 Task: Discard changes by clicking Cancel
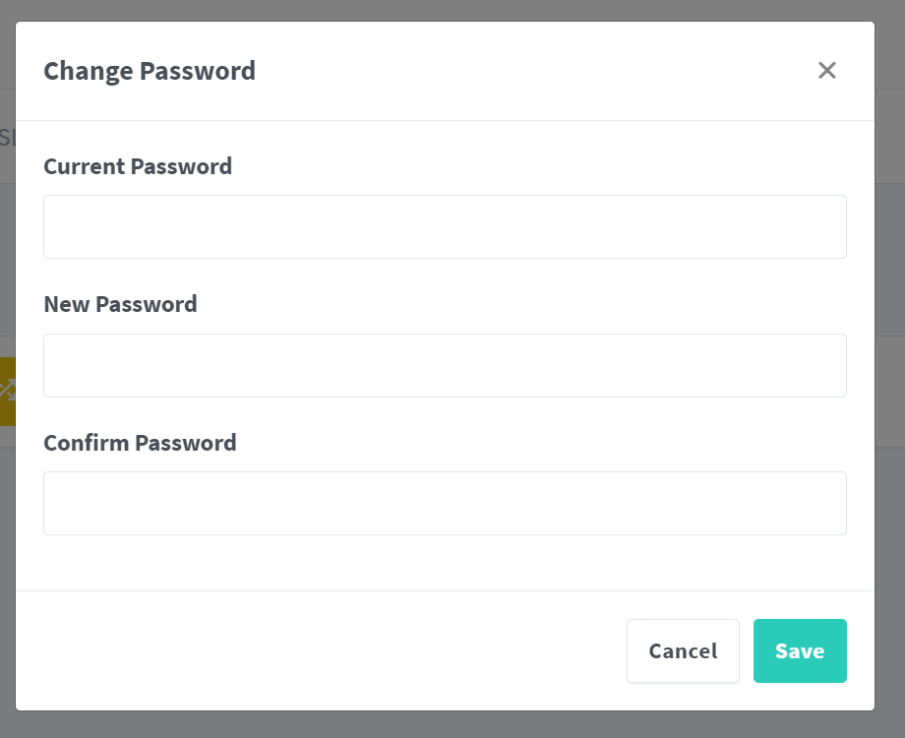pyautogui.click(x=683, y=650)
